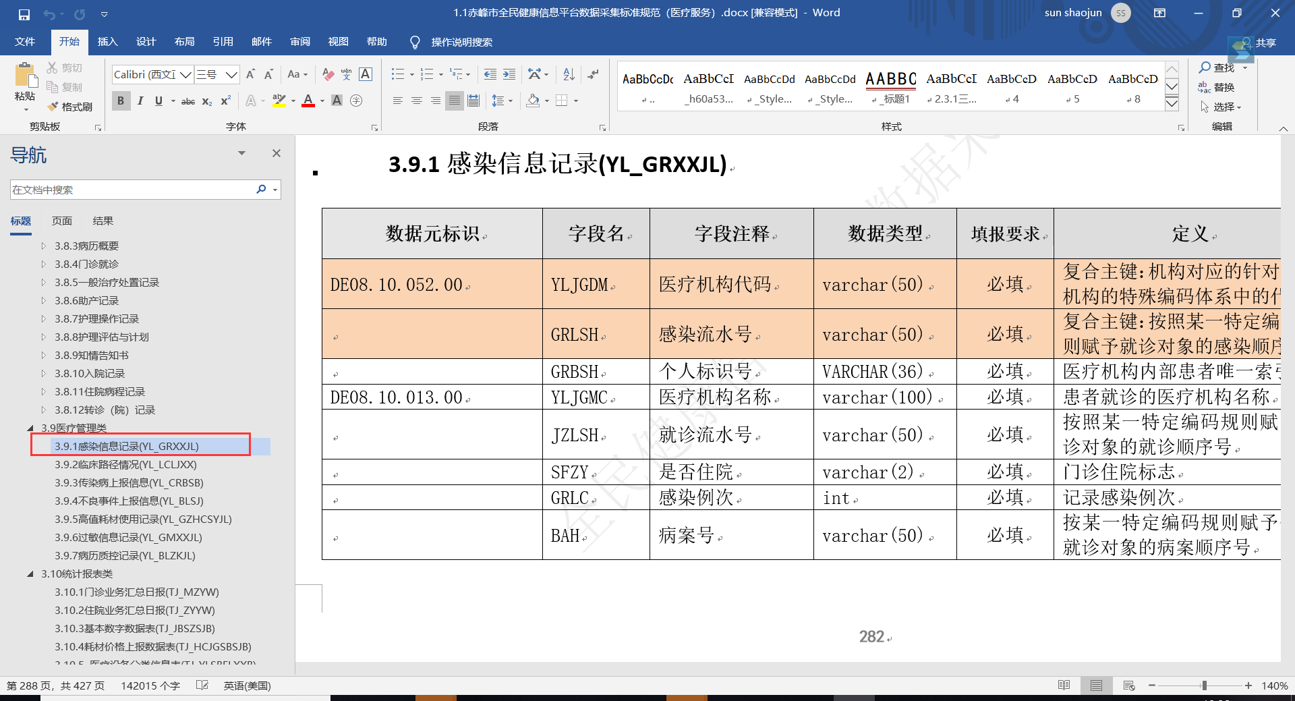Switch to the 审阅 (Review) tab
Screen dimensions: 1295x701
coord(299,42)
